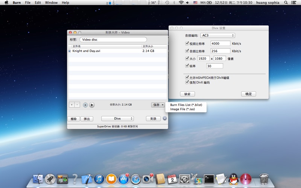The width and height of the screenshot is (301, 188).
Task: Open the File menu in menu bar
Action: [28, 3]
